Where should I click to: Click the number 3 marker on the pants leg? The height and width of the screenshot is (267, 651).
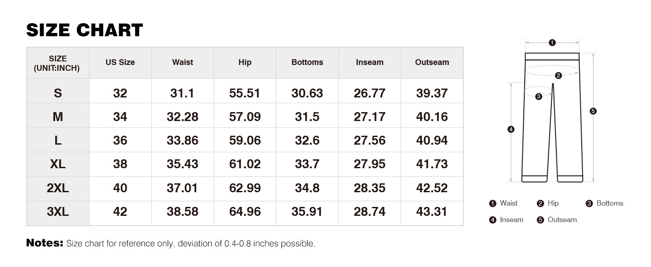[x=538, y=96]
